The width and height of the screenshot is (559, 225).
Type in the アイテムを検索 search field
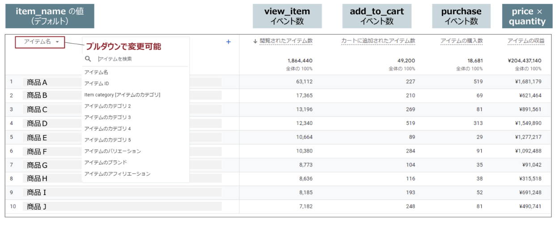(134, 59)
